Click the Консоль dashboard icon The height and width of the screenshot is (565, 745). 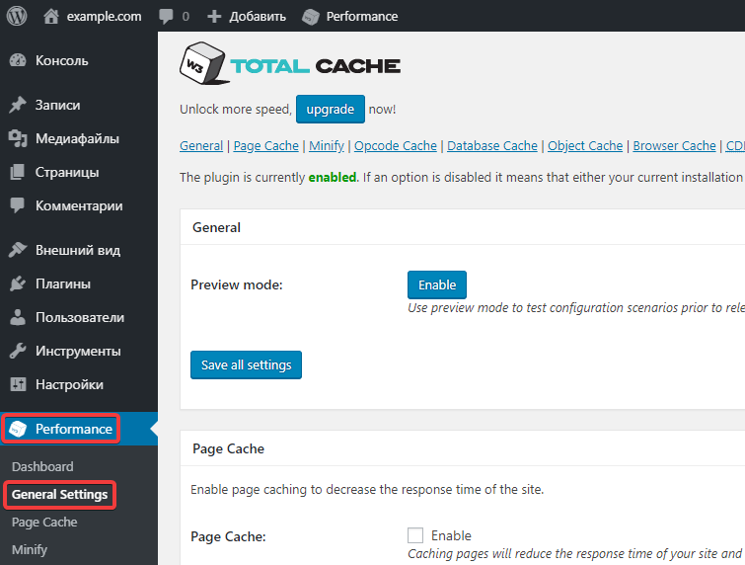[x=18, y=60]
